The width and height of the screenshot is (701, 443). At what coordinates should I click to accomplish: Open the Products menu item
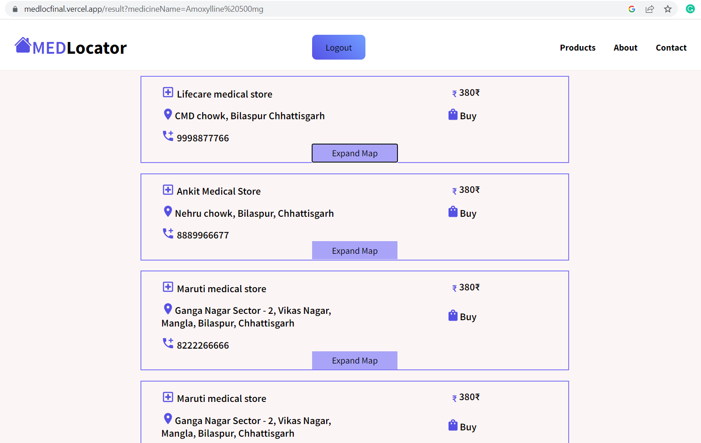tap(577, 47)
